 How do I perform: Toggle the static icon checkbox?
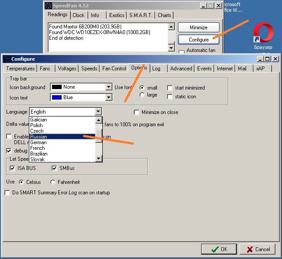(170, 97)
